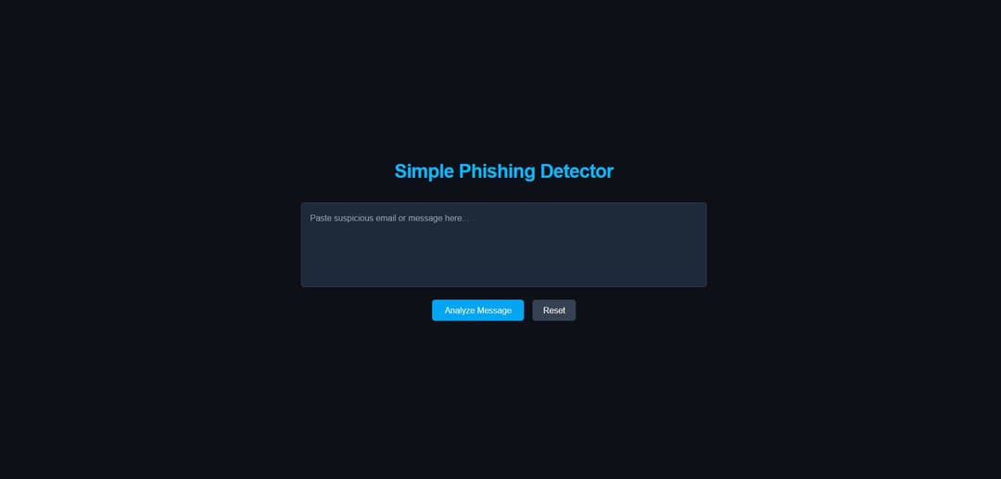1001x479 pixels.
Task: Click the gray button labeled Reset
Action: [553, 310]
